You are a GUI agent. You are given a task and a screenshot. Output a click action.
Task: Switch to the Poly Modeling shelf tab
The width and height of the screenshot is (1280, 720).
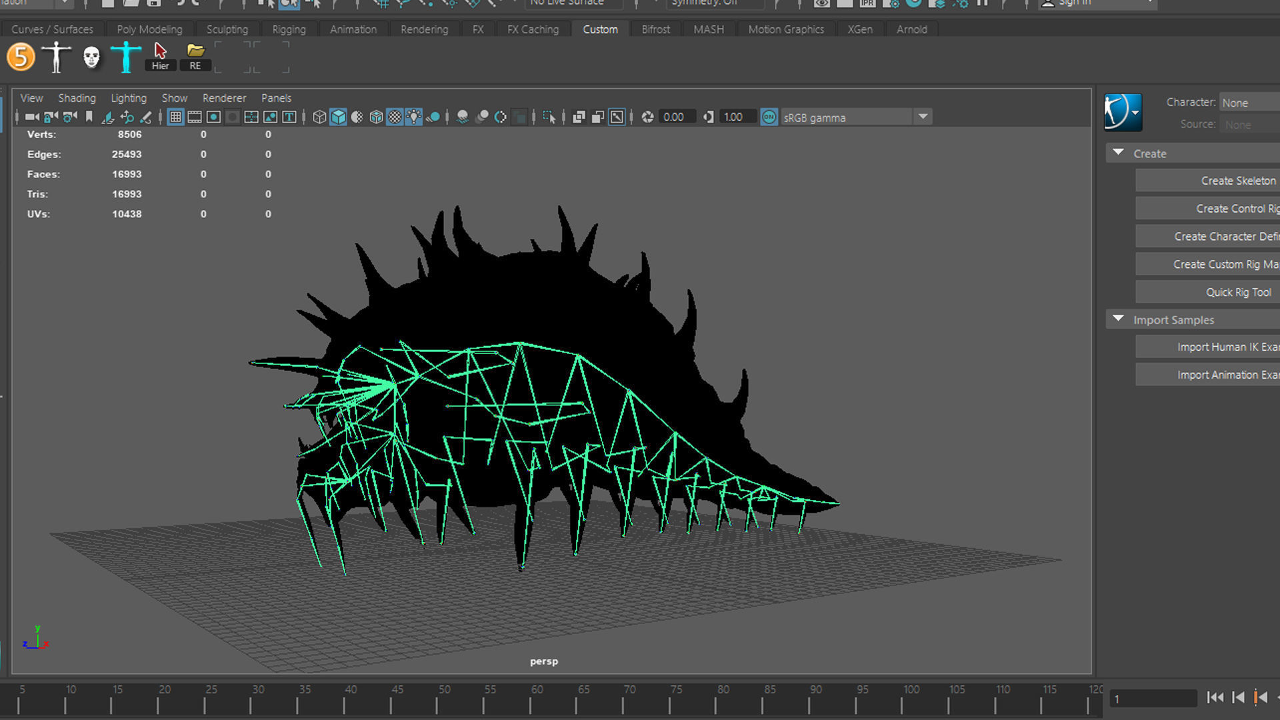tap(149, 29)
